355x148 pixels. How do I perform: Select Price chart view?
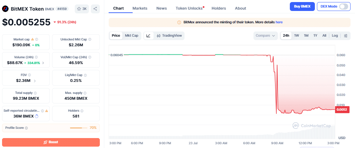pos(116,36)
